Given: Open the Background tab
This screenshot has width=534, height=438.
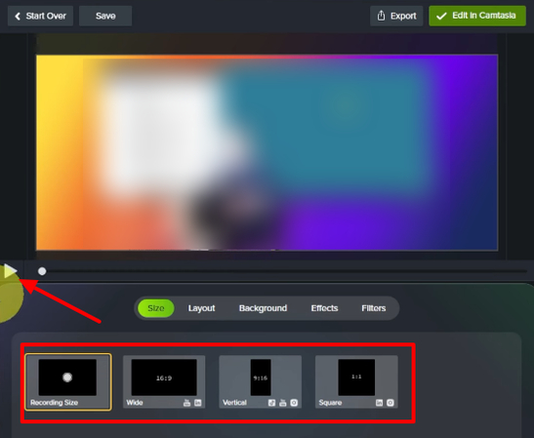Looking at the screenshot, I should (x=263, y=308).
